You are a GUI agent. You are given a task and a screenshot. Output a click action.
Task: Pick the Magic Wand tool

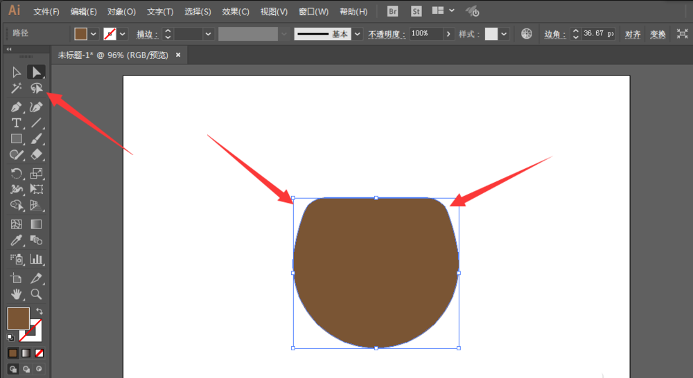pyautogui.click(x=17, y=89)
